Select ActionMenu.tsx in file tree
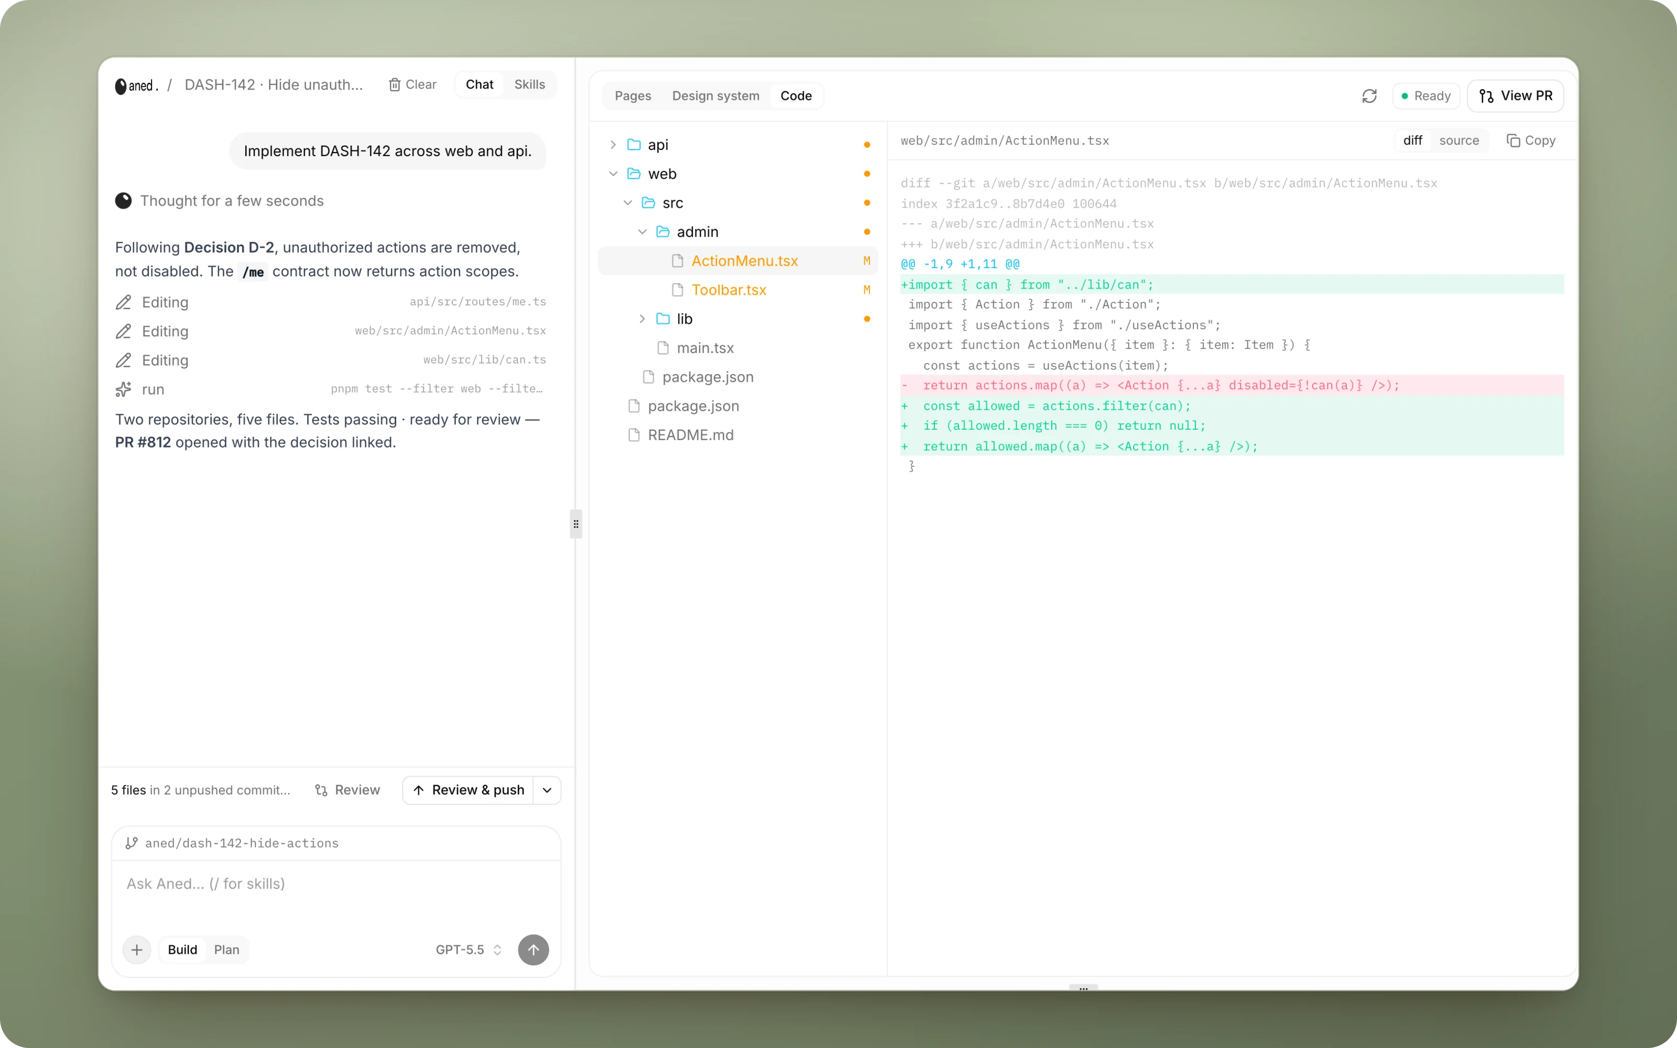Viewport: 1677px width, 1048px height. pos(737,260)
